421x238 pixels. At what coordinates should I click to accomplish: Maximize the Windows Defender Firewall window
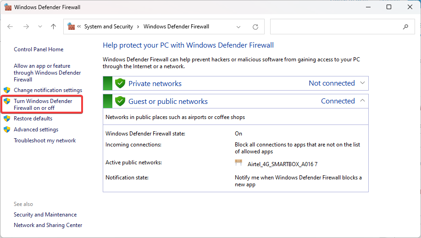pos(389,7)
